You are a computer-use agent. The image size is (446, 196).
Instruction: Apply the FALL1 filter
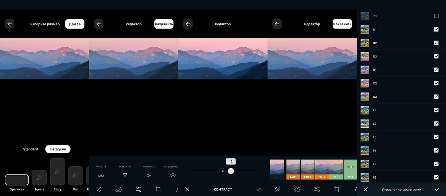click(x=293, y=170)
